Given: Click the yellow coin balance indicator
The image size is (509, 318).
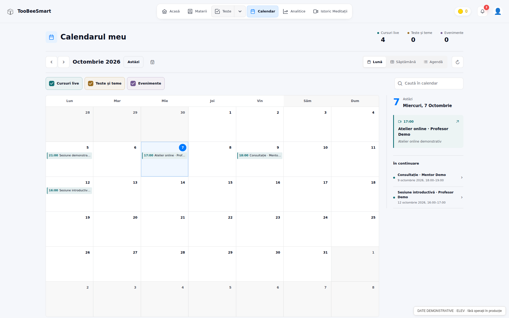Looking at the screenshot, I should 463,11.
